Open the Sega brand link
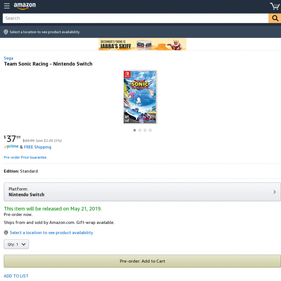281x281 pixels. [x=8, y=58]
